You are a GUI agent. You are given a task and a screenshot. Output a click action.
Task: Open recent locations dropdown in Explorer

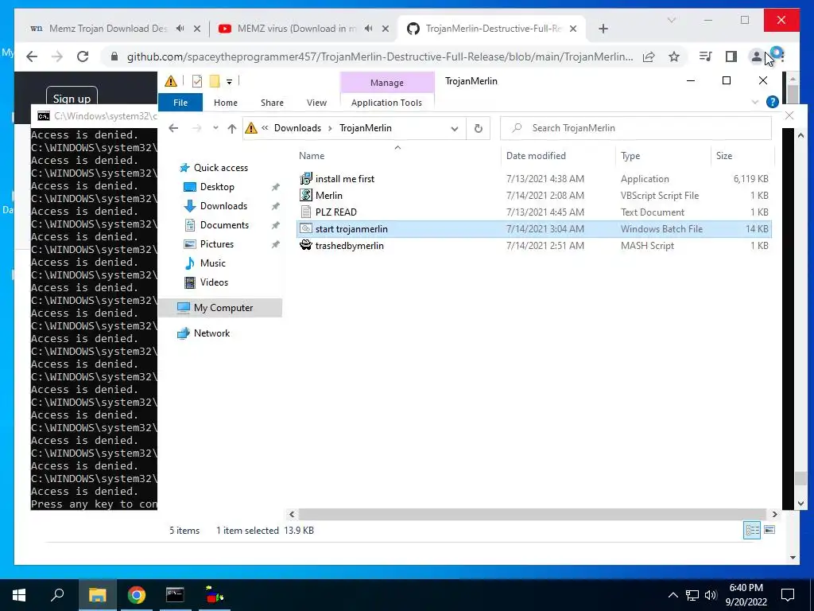(215, 128)
